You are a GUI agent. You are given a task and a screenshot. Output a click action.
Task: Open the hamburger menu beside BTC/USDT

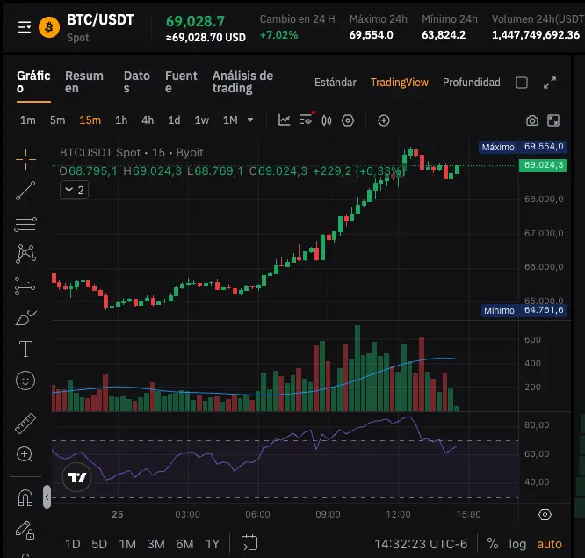click(25, 27)
